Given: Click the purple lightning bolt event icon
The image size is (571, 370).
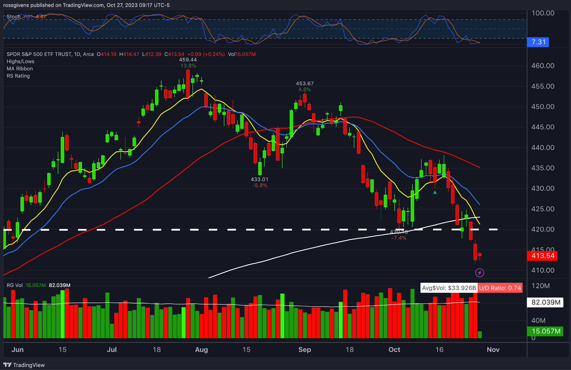Looking at the screenshot, I should coord(480,273).
